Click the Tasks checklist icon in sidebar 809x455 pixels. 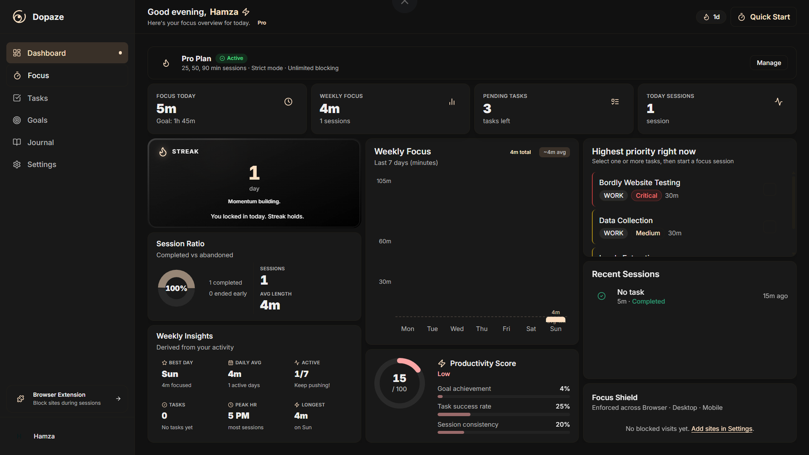point(17,98)
